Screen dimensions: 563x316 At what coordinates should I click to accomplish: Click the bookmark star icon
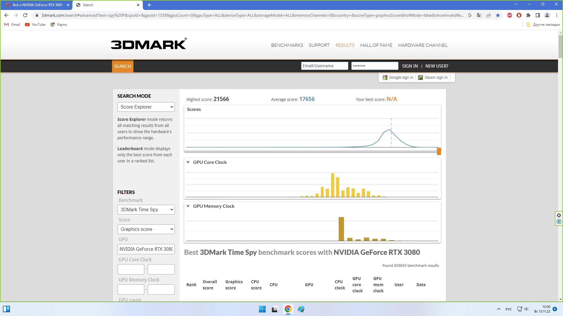tap(498, 15)
